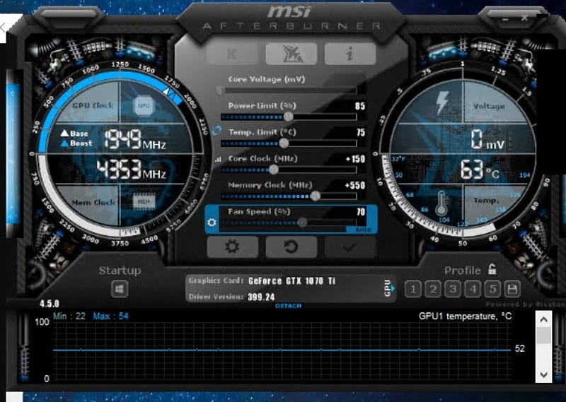The width and height of the screenshot is (566, 402).
Task: Click the Memory Clock slider handle
Action: tap(315, 196)
